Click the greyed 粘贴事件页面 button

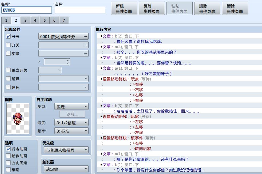pyautogui.click(x=180, y=8)
